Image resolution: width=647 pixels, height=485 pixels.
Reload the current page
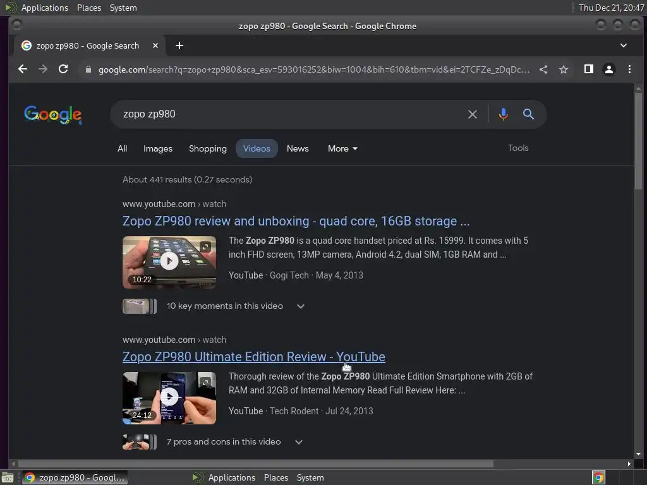pyautogui.click(x=63, y=69)
